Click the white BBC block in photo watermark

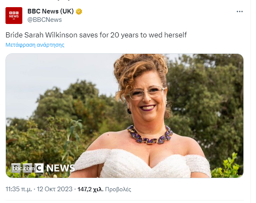pyautogui.click(x=39, y=168)
